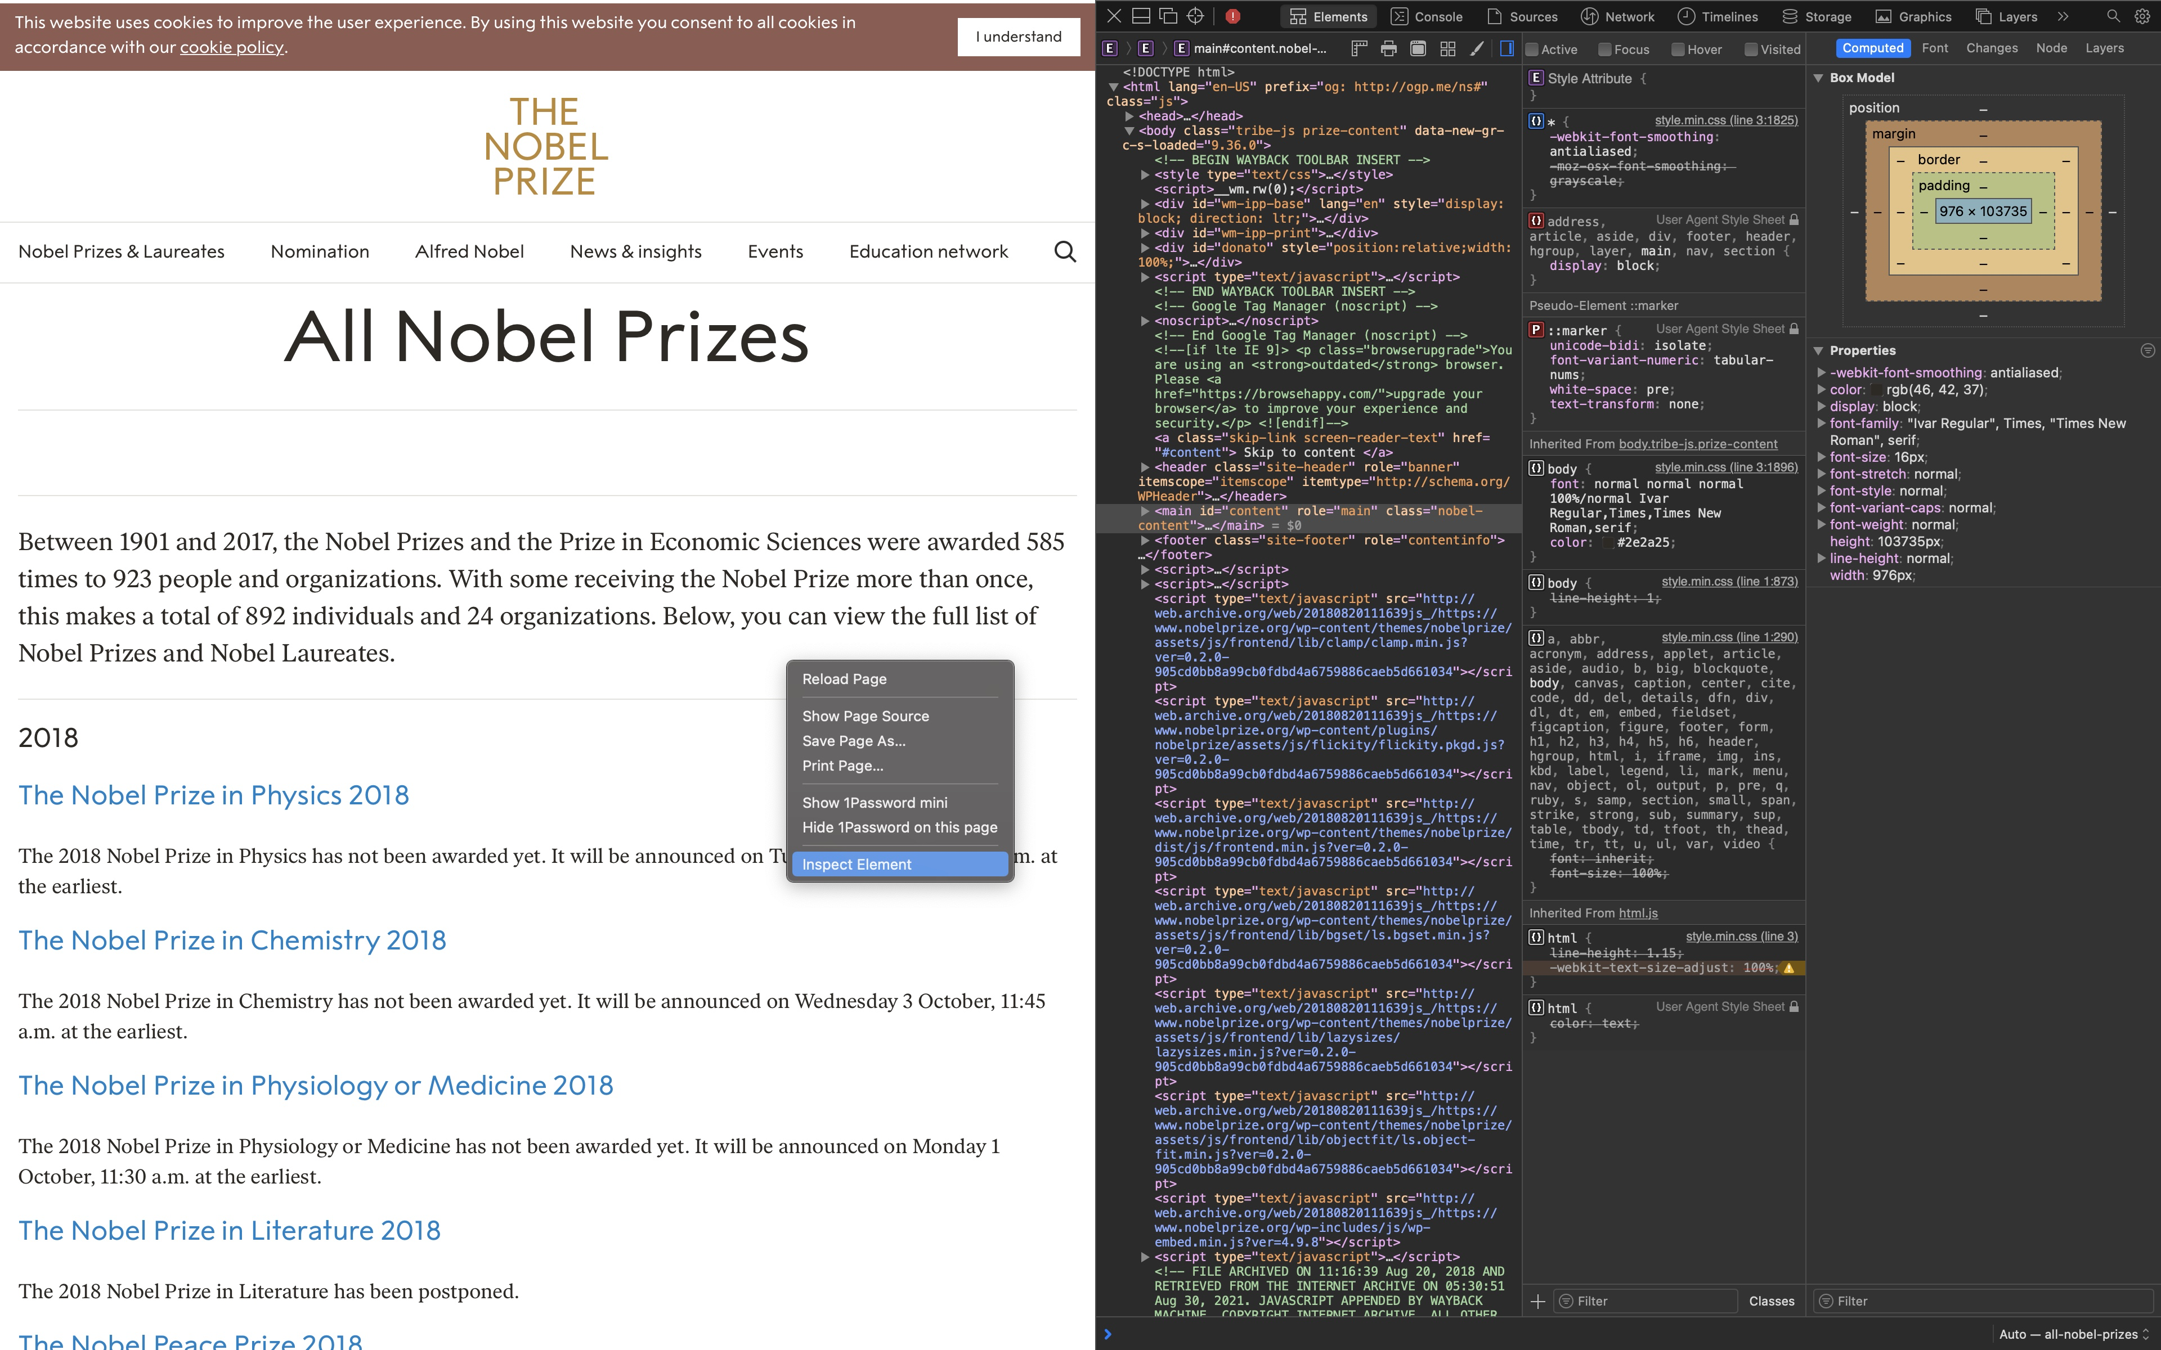Collapse the Box Model section
The width and height of the screenshot is (2161, 1350).
[x=1818, y=79]
